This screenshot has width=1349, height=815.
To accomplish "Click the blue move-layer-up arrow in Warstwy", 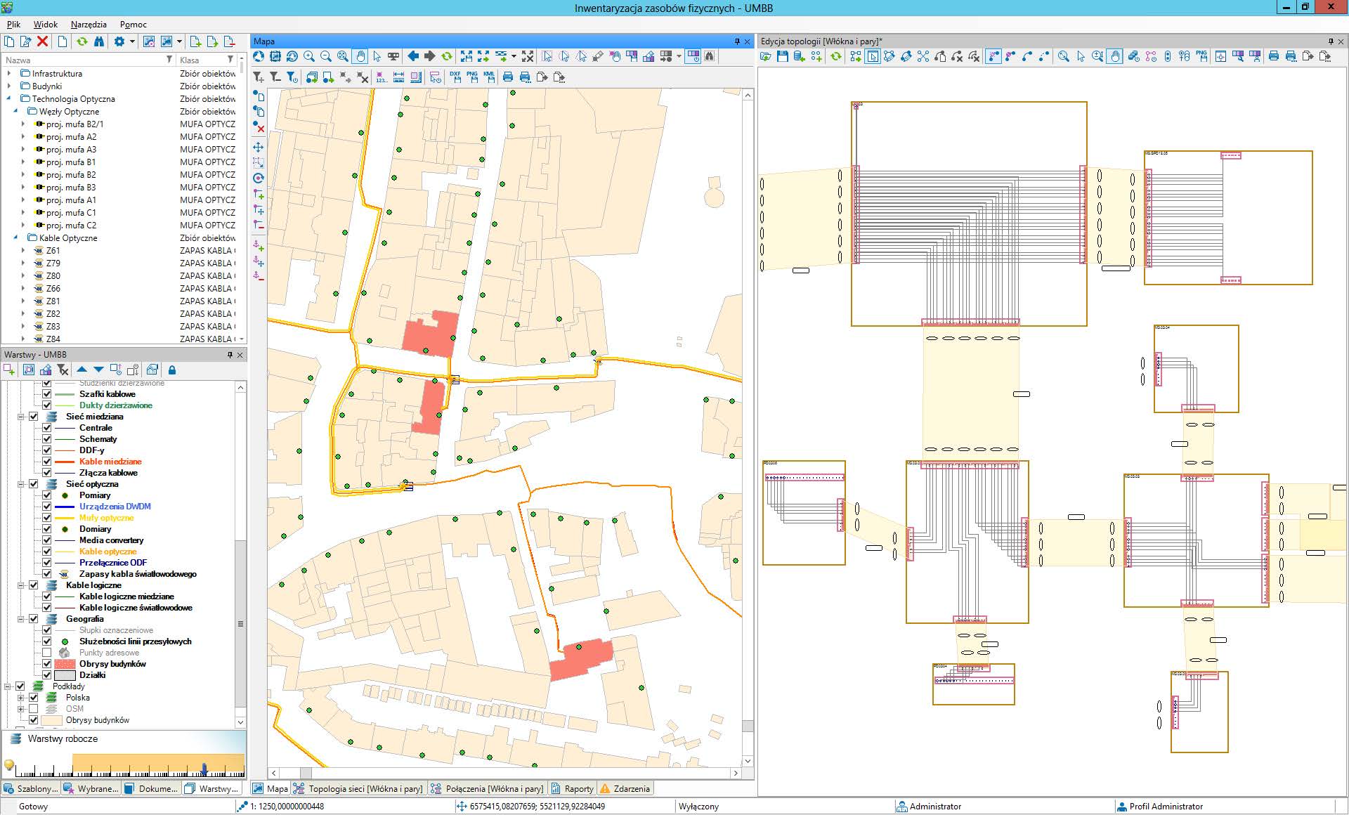I will [82, 370].
